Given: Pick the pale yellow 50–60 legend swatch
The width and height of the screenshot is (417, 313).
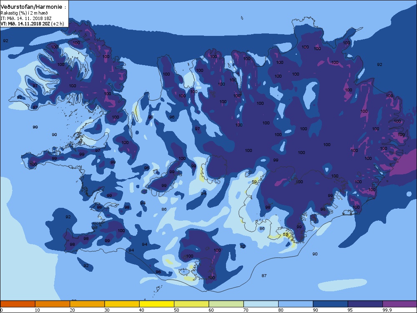Looking at the screenshot, I should [x=191, y=304].
